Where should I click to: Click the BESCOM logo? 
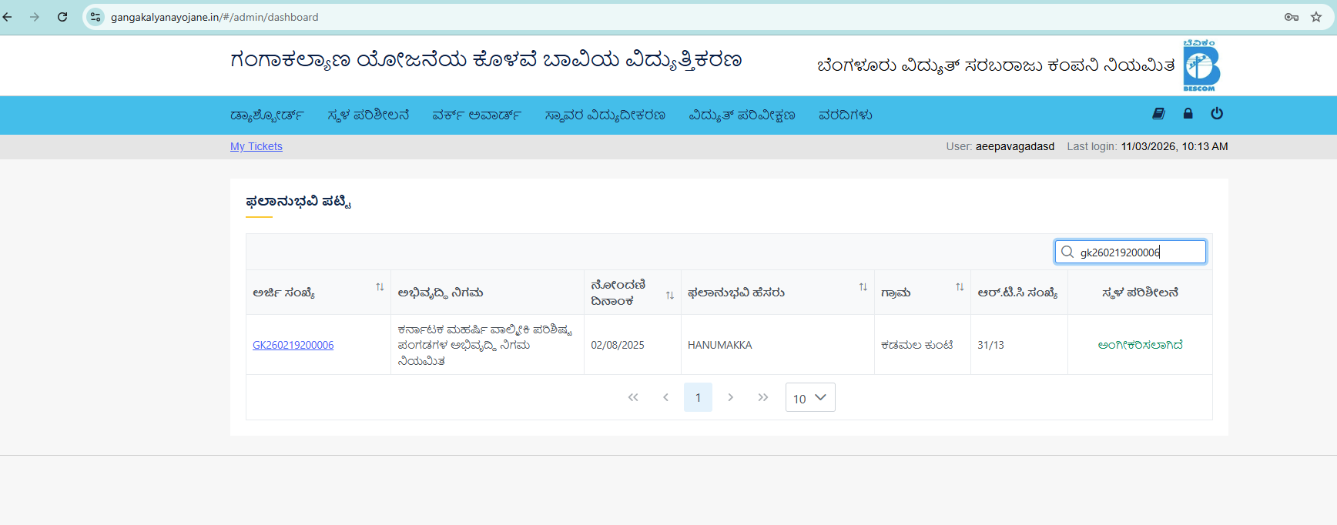(x=1201, y=65)
